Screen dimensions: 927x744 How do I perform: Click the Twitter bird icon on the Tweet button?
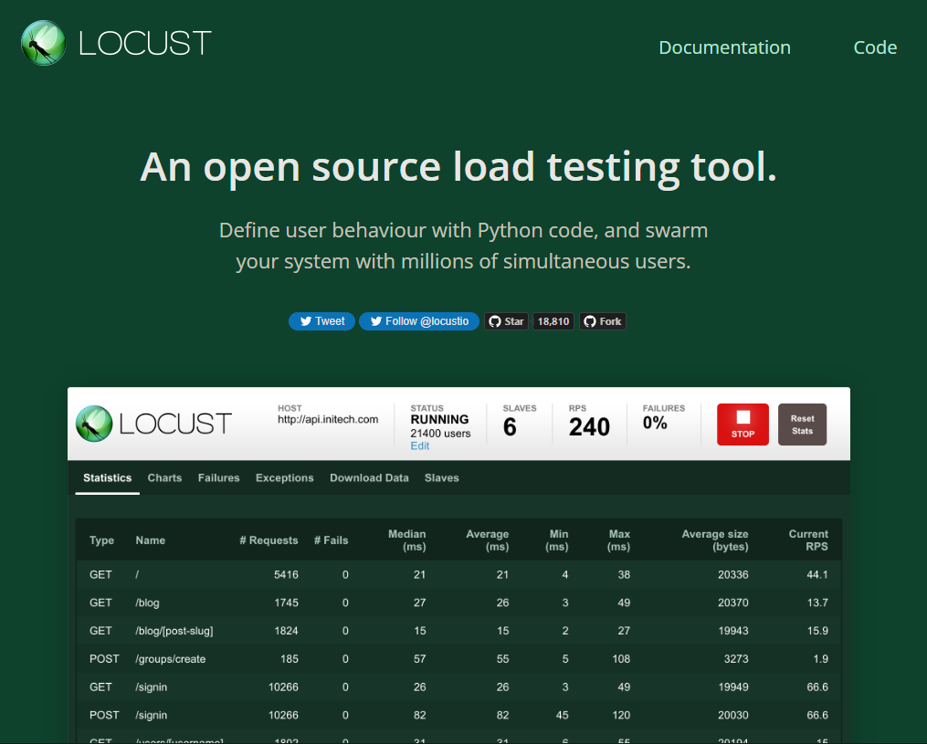[305, 320]
